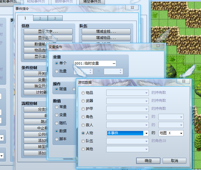Screen dimensions: 201x170
Task: Close the 事件指令 dialog
Action: click(x=132, y=7)
